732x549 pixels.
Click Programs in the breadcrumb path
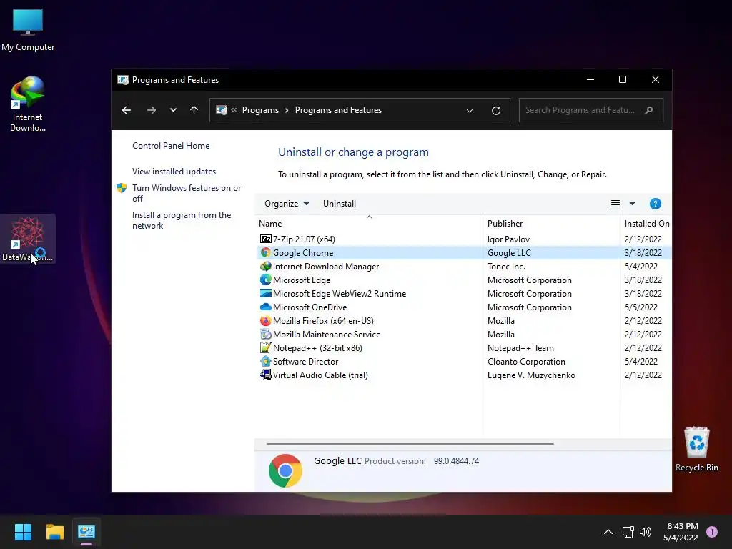260,110
